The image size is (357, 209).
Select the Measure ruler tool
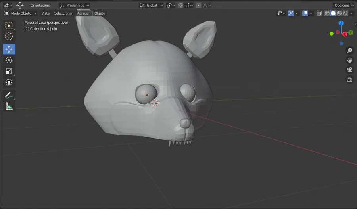(x=9, y=106)
